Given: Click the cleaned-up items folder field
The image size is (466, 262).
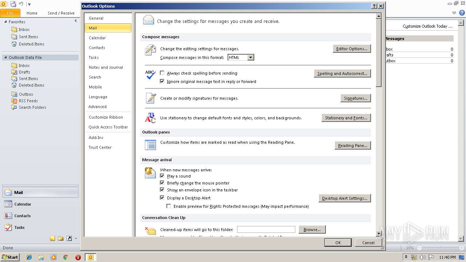Looking at the screenshot, I should (x=266, y=230).
